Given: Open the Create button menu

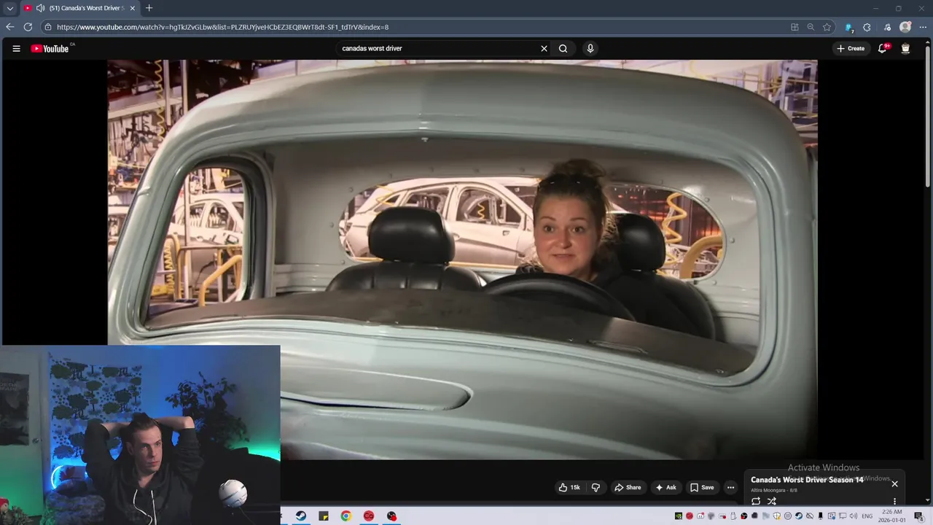Looking at the screenshot, I should [x=851, y=49].
